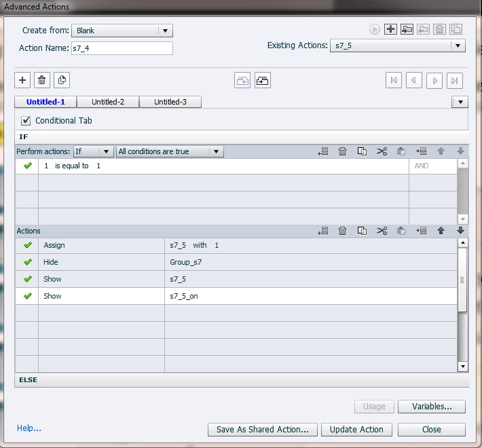Click the export action icon

(x=424, y=29)
